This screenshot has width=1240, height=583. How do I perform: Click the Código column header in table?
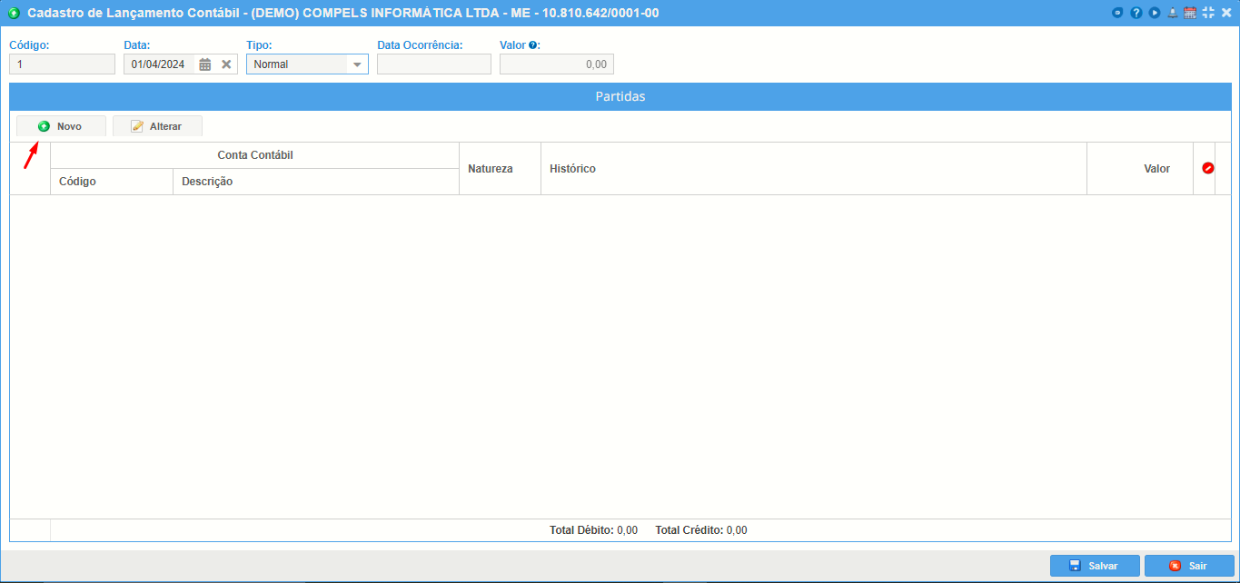[112, 182]
